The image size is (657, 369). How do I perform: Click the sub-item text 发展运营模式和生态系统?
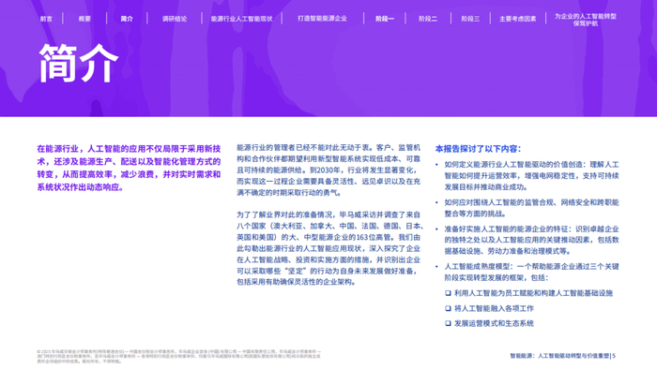pyautogui.click(x=494, y=323)
